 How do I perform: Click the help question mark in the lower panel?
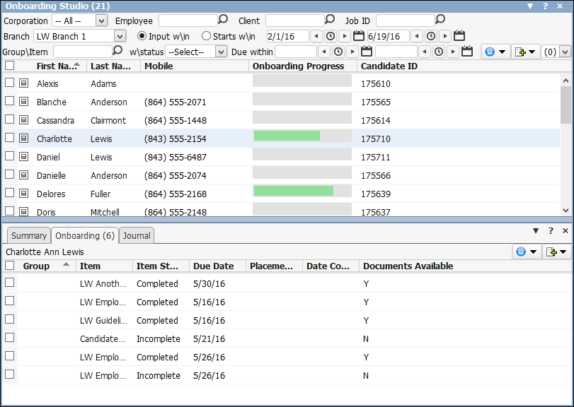coord(551,230)
